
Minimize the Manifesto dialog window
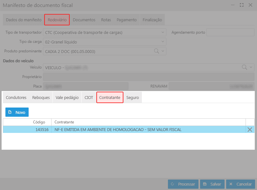(234, 5)
